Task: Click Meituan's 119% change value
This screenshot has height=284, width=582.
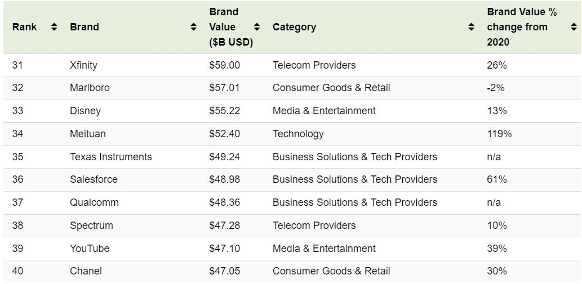Action: coord(499,134)
